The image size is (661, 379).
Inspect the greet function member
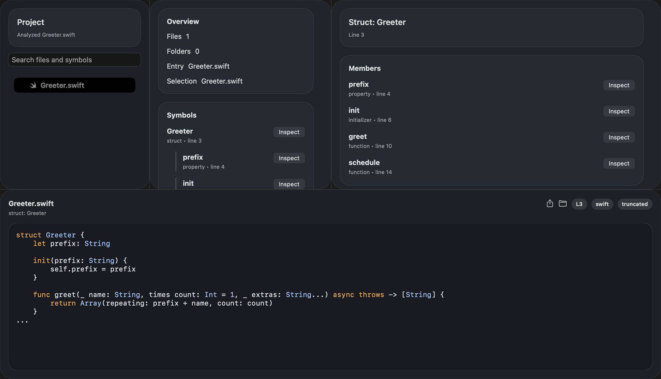coord(619,137)
